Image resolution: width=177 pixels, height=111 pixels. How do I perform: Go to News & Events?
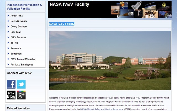[x=19, y=21]
